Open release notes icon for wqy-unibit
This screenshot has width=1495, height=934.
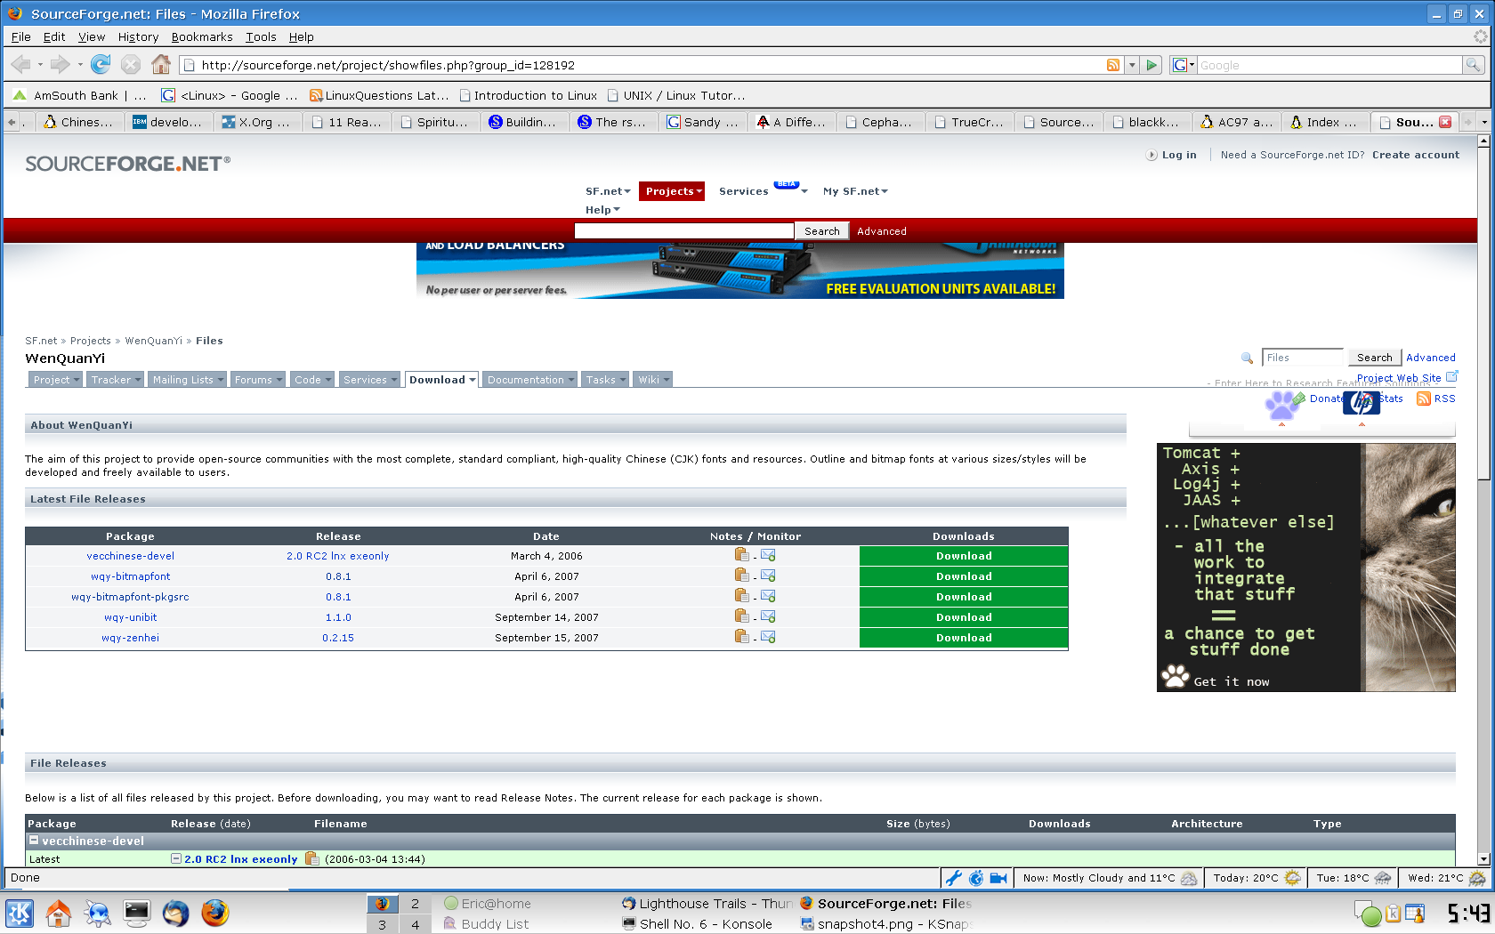click(x=742, y=616)
